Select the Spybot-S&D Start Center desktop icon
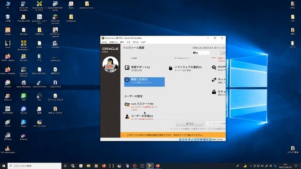 click(x=55, y=6)
